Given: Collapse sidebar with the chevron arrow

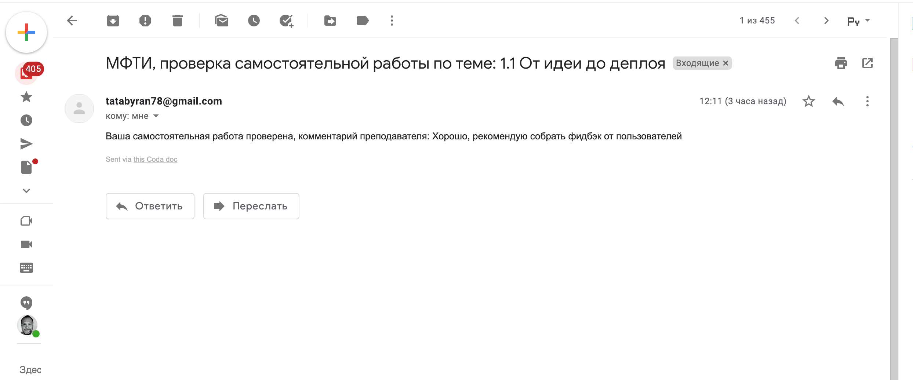Looking at the screenshot, I should (26, 190).
